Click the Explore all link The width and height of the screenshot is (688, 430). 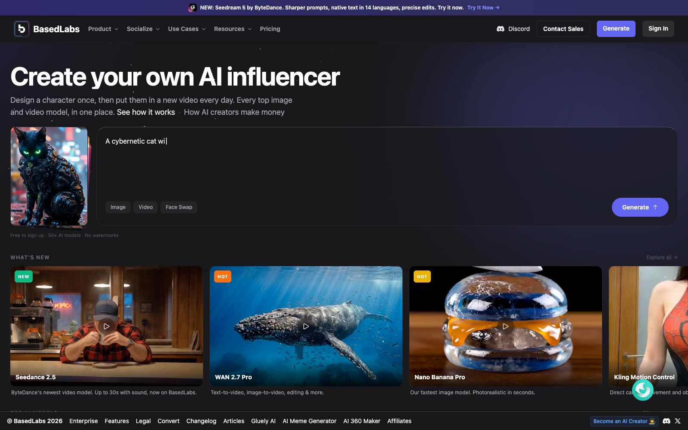pos(662,258)
